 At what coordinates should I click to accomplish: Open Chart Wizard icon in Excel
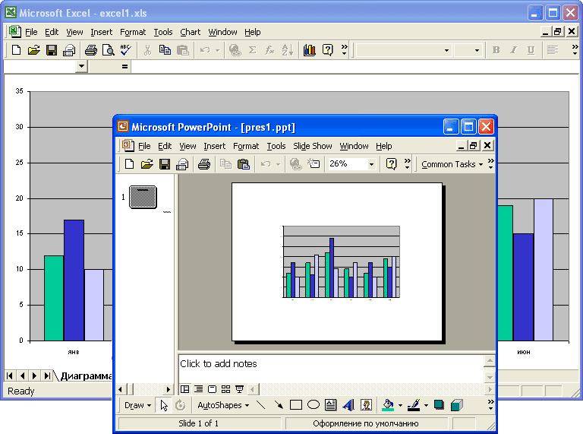310,50
